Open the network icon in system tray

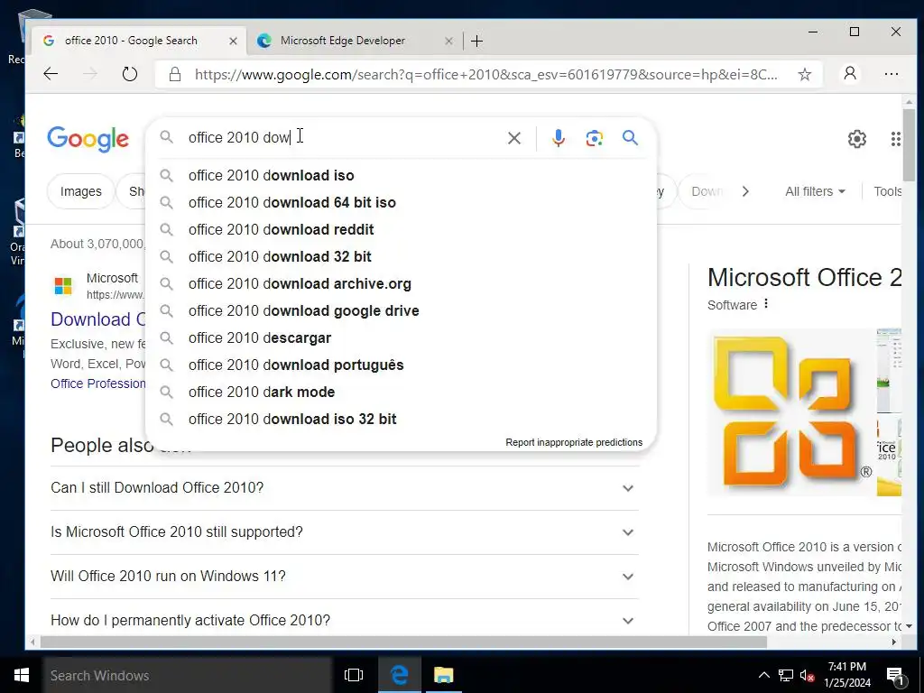coord(786,675)
